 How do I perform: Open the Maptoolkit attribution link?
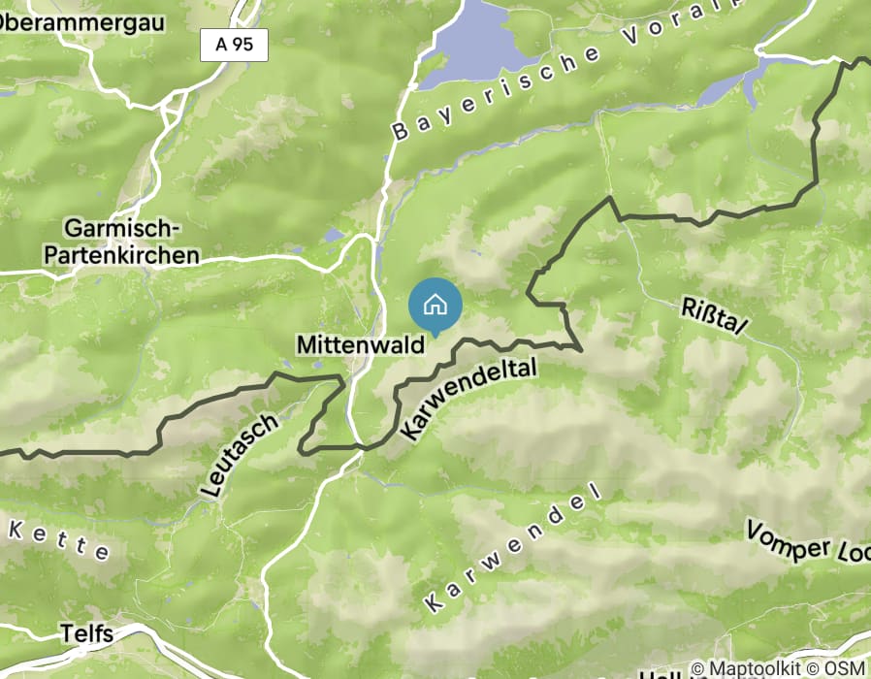tap(746, 668)
